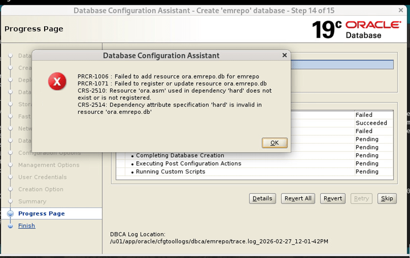This screenshot has height=258, width=410.
Task: Click the disabled Retry button
Action: click(x=361, y=198)
